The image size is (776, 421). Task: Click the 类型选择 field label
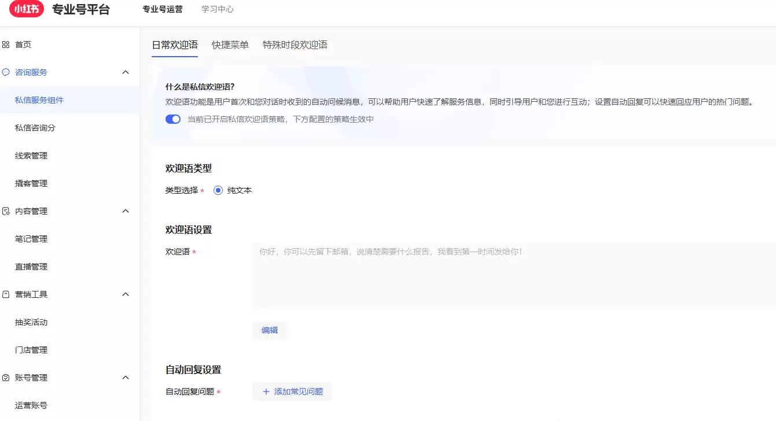tap(182, 190)
